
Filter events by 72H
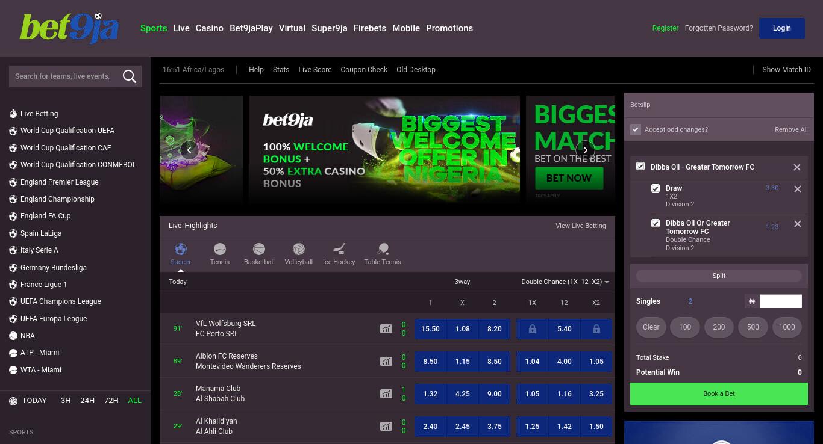(111, 401)
